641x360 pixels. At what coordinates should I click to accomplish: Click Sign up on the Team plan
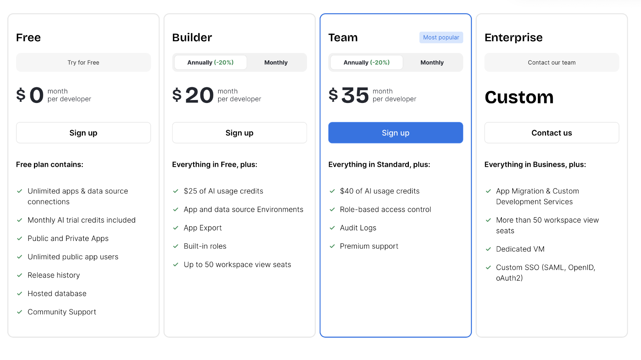[x=395, y=133]
